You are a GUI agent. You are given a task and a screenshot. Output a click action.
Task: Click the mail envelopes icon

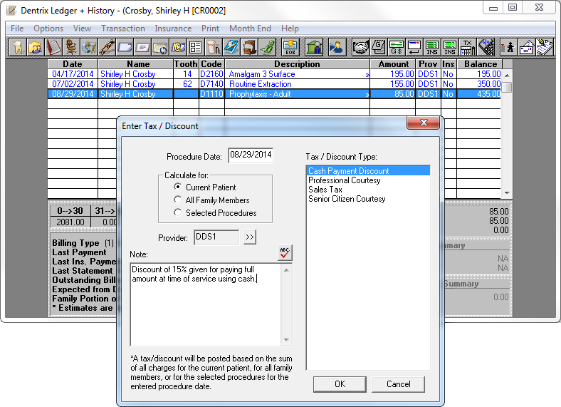pyautogui.click(x=526, y=47)
